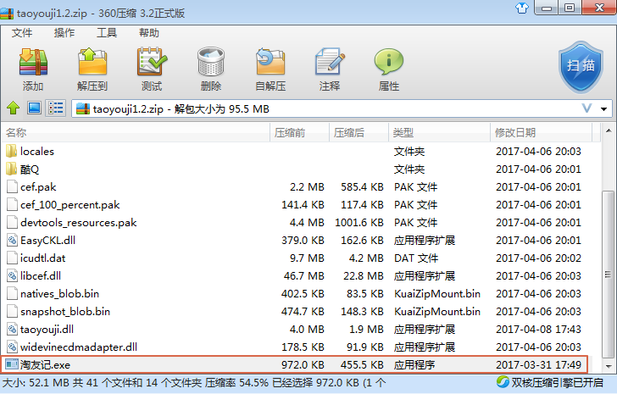Select snapshot_blob.bin file name
617x394 pixels.
tap(65, 312)
